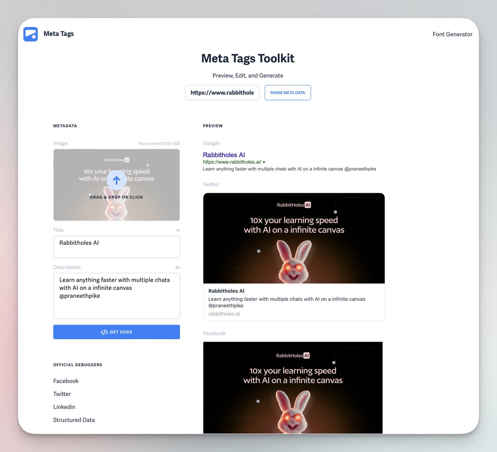497x452 pixels.
Task: Click the Twitter card preview image
Action: click(294, 238)
